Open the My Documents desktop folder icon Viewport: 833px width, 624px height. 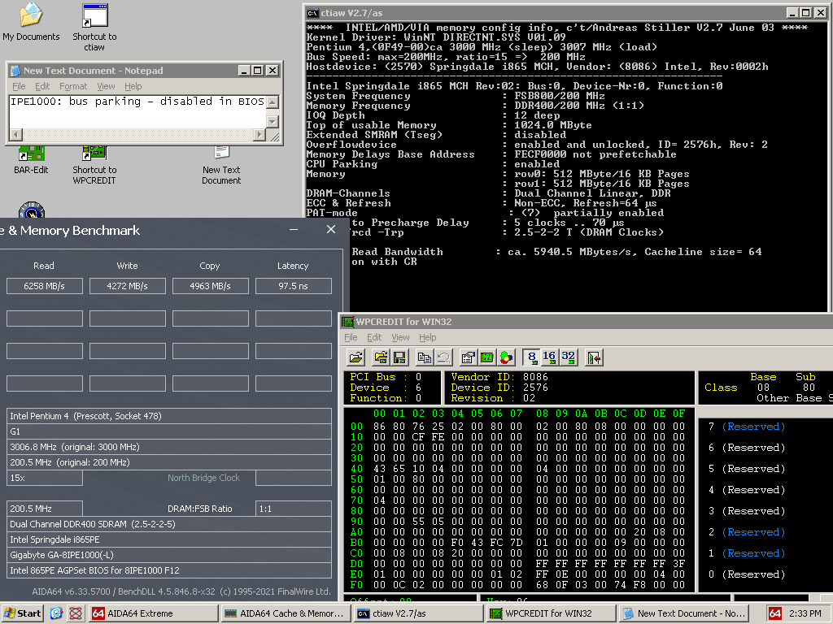pos(31,22)
